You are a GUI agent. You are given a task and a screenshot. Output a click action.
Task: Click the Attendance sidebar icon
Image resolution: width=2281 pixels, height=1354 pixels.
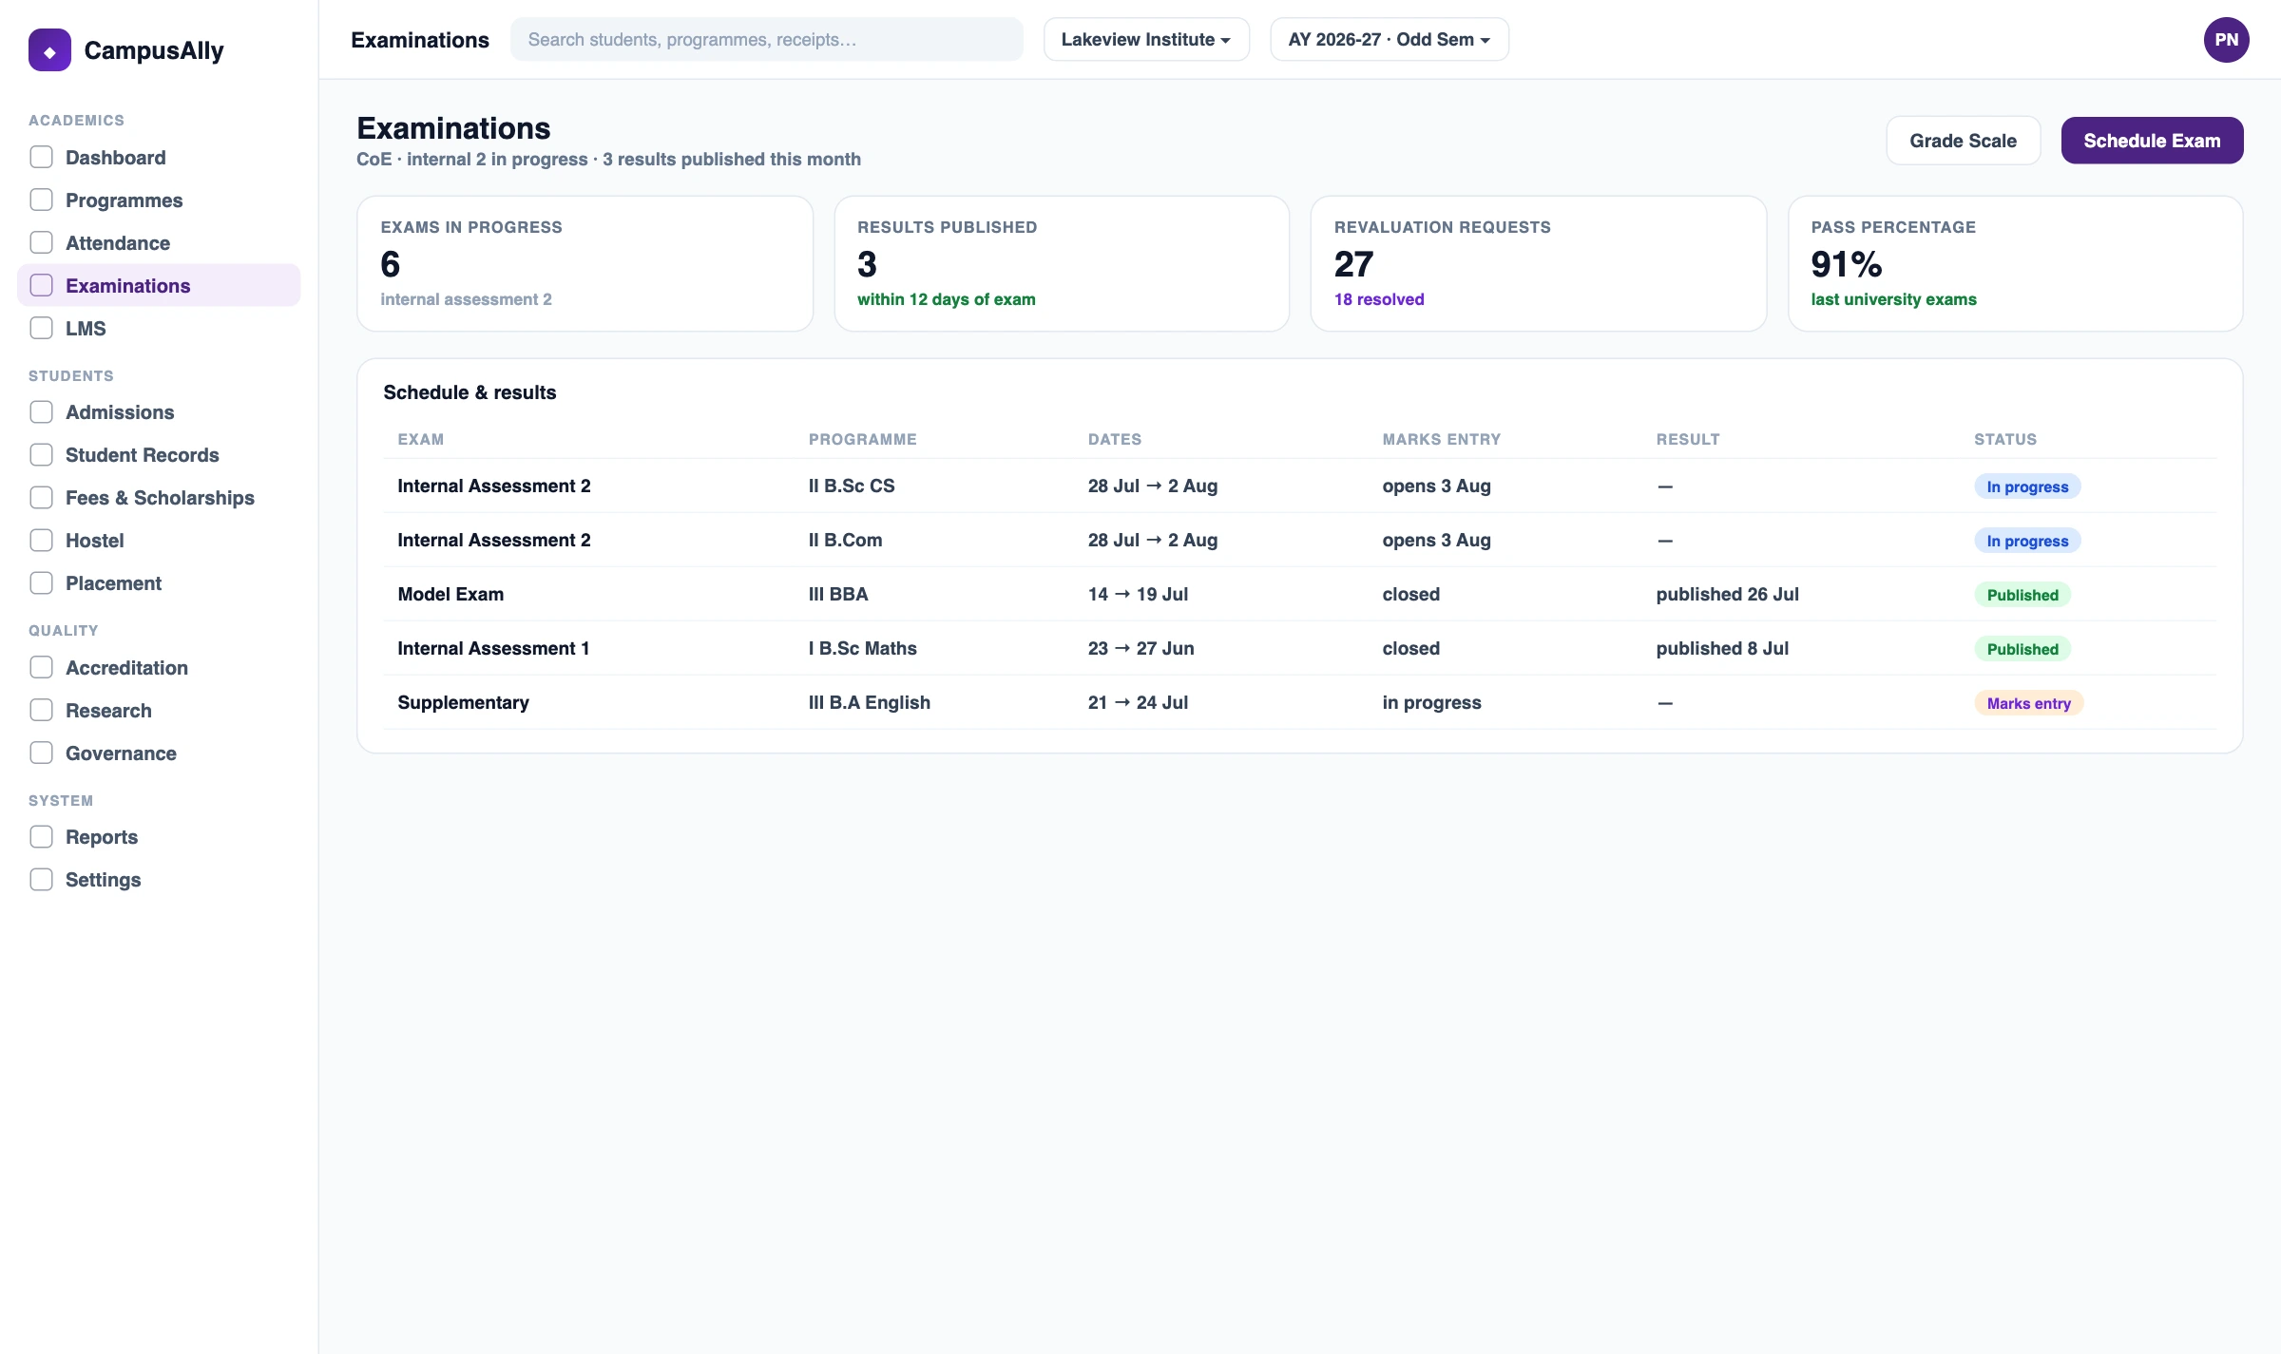click(x=41, y=242)
